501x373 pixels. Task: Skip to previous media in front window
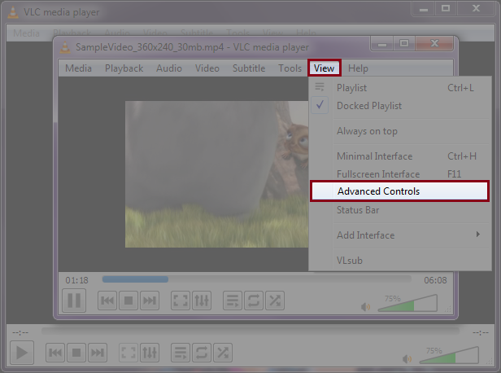[x=107, y=301]
